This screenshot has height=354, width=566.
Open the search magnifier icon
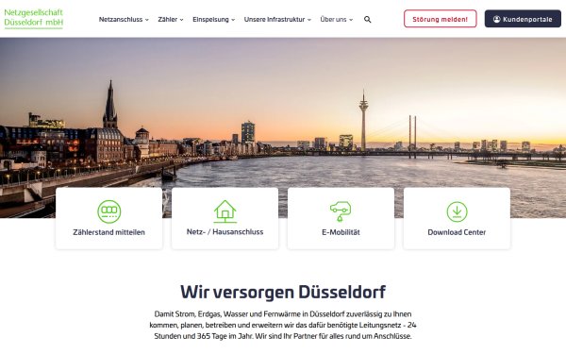click(x=368, y=20)
